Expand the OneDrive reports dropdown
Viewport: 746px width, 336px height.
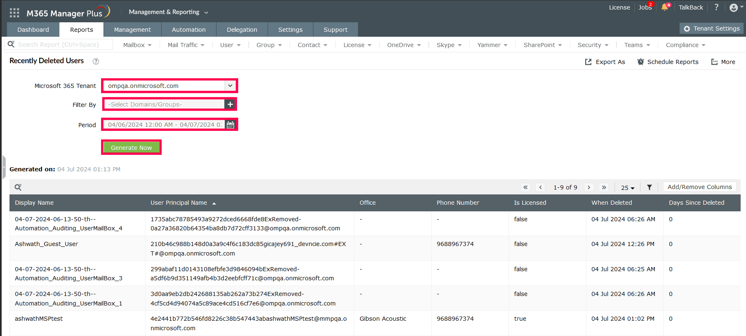pos(404,45)
